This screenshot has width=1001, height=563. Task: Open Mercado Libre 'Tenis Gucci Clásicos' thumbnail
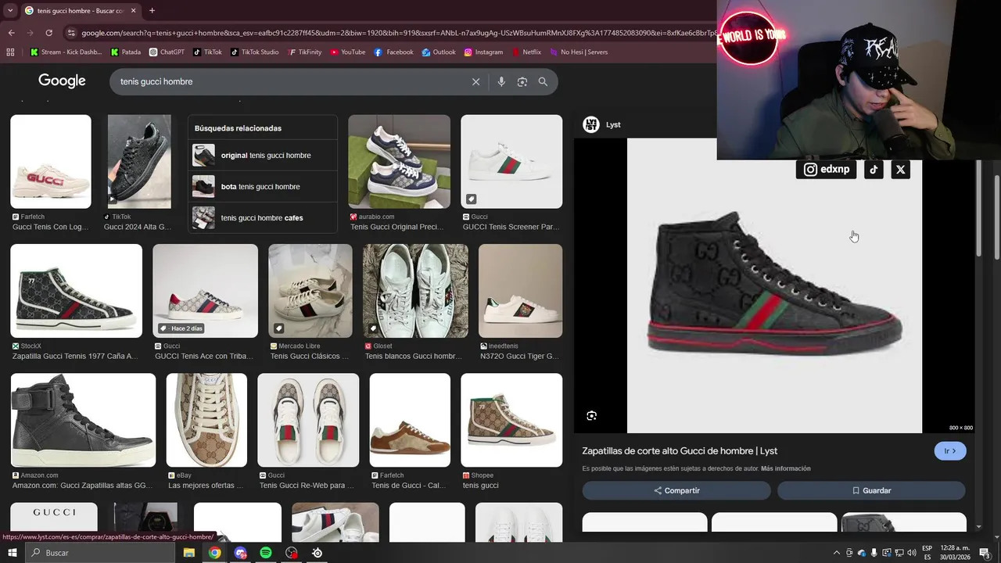pyautogui.click(x=310, y=291)
